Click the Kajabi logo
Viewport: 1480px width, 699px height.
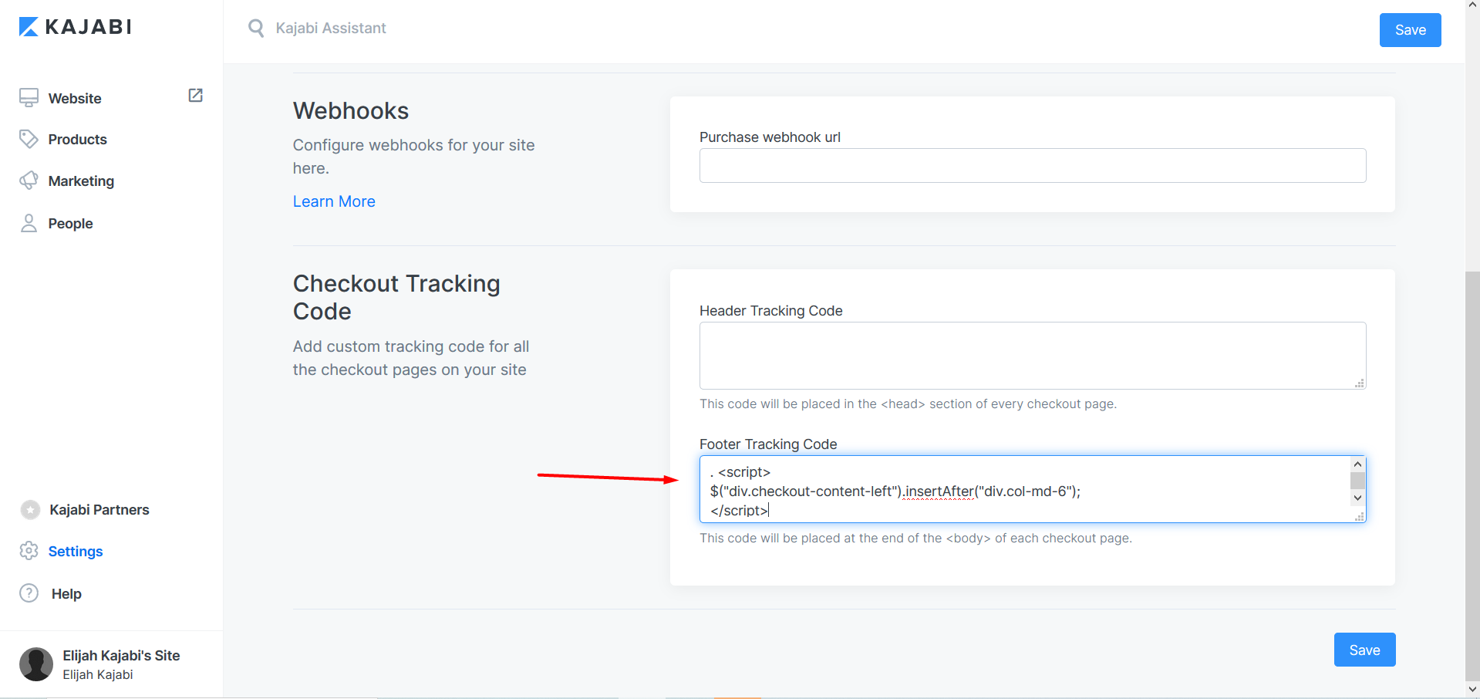pyautogui.click(x=75, y=27)
